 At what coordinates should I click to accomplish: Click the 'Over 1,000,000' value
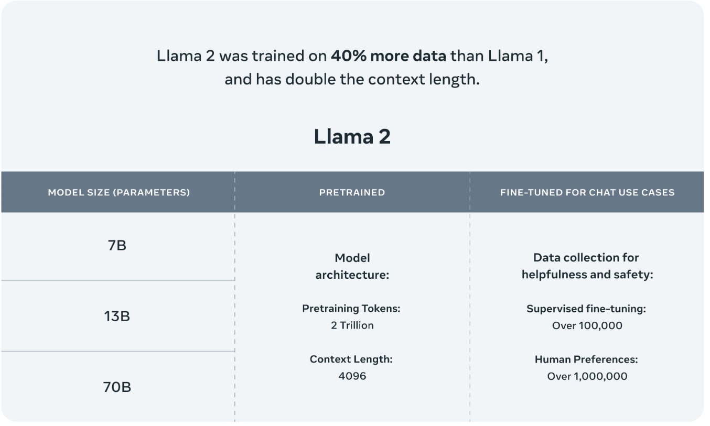[x=587, y=376]
